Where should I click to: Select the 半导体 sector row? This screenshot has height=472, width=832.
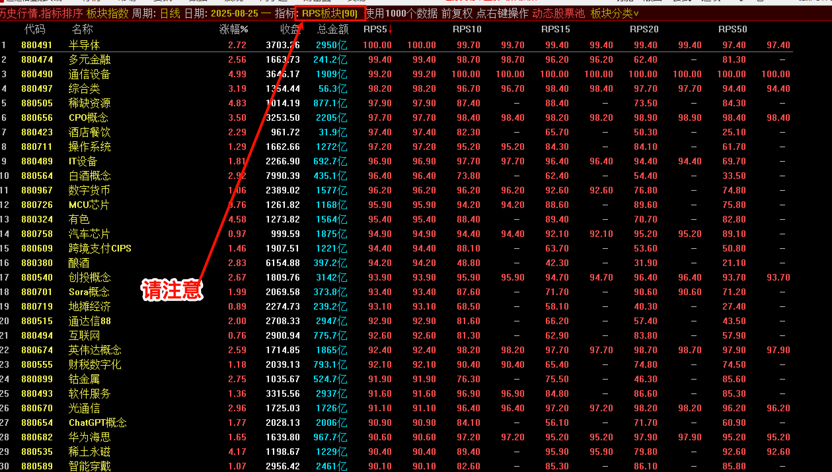(x=84, y=45)
